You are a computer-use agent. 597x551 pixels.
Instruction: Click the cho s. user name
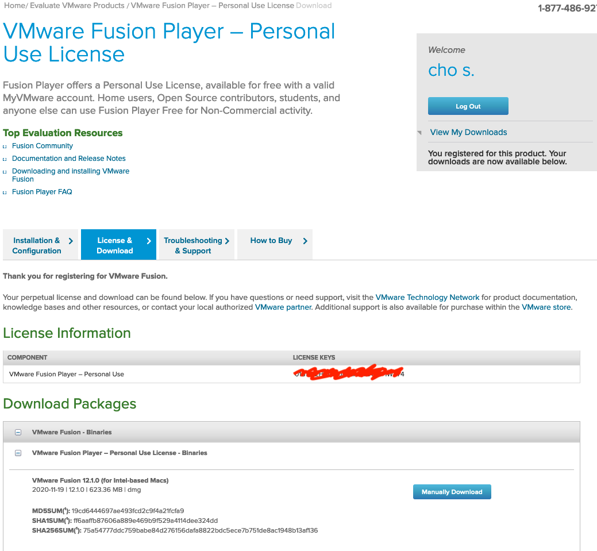[x=451, y=70]
